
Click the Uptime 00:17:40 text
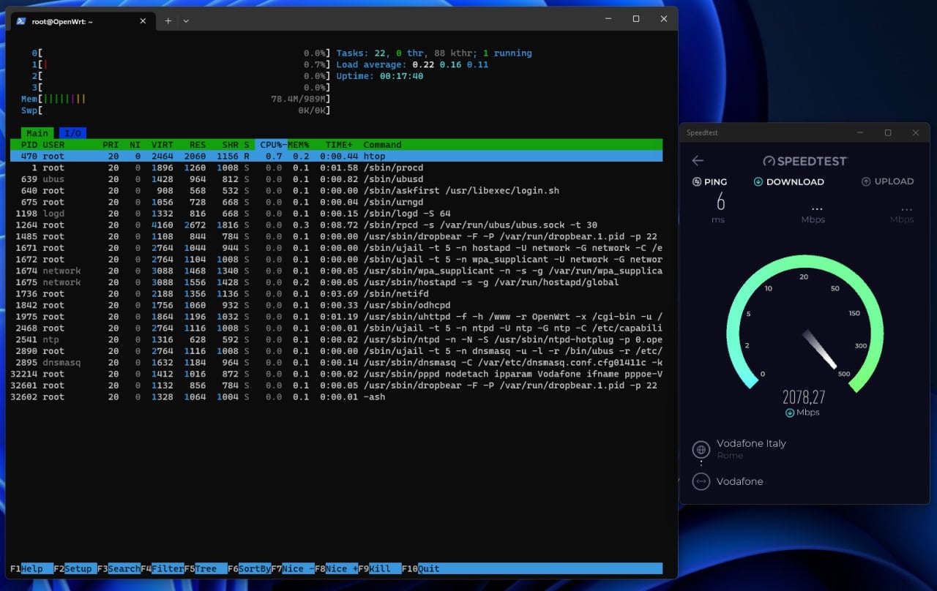380,76
